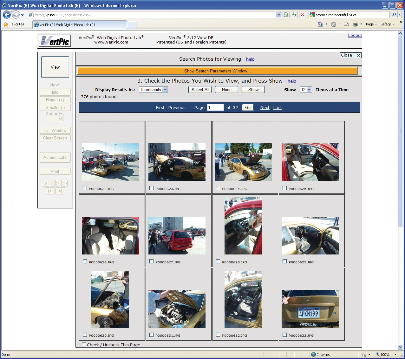This screenshot has height=359, width=405.
Task: Open the P0000628.JPG dashboard thumbnail
Action: (x=244, y=226)
